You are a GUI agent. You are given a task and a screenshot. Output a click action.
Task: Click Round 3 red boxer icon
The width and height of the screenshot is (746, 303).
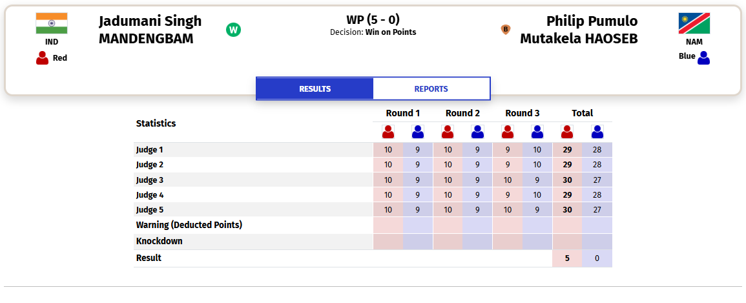(x=508, y=132)
